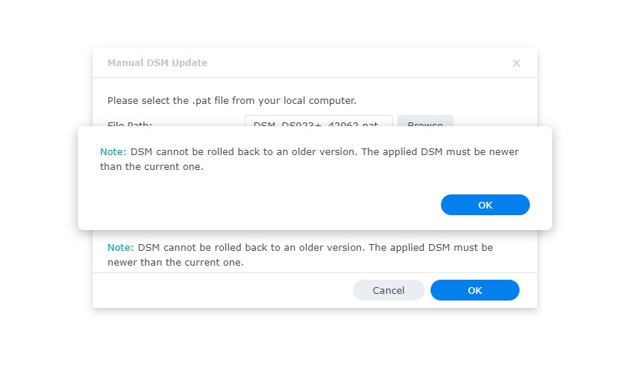Click the word 'Update' in dialog title
This screenshot has width=624, height=371.
(190, 63)
